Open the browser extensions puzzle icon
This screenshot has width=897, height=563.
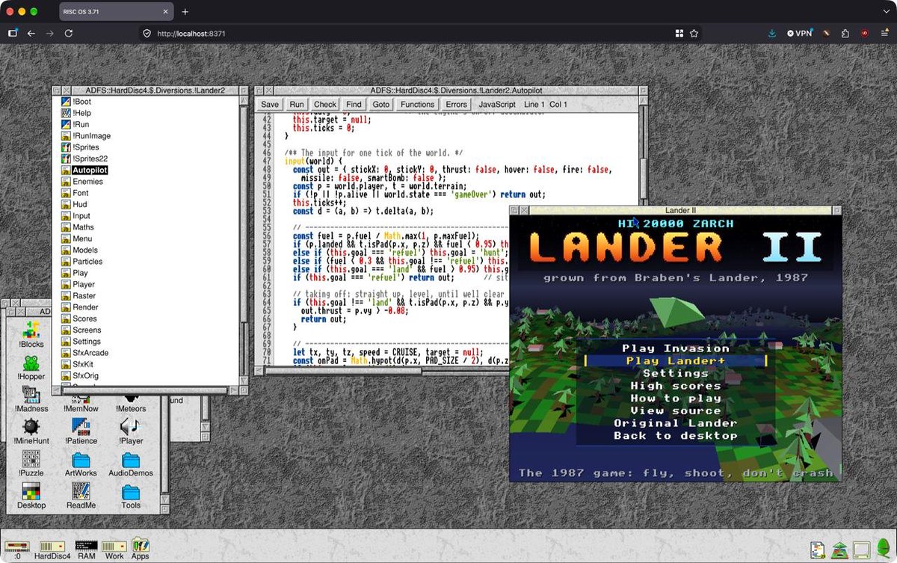pos(845,33)
